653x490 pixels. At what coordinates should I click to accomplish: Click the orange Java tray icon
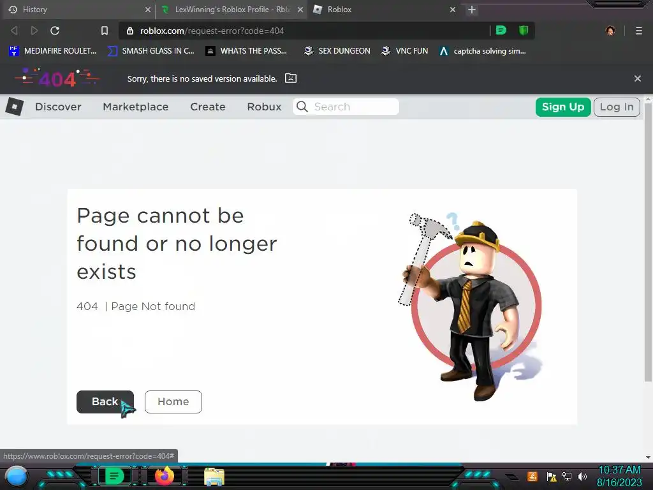(x=532, y=476)
